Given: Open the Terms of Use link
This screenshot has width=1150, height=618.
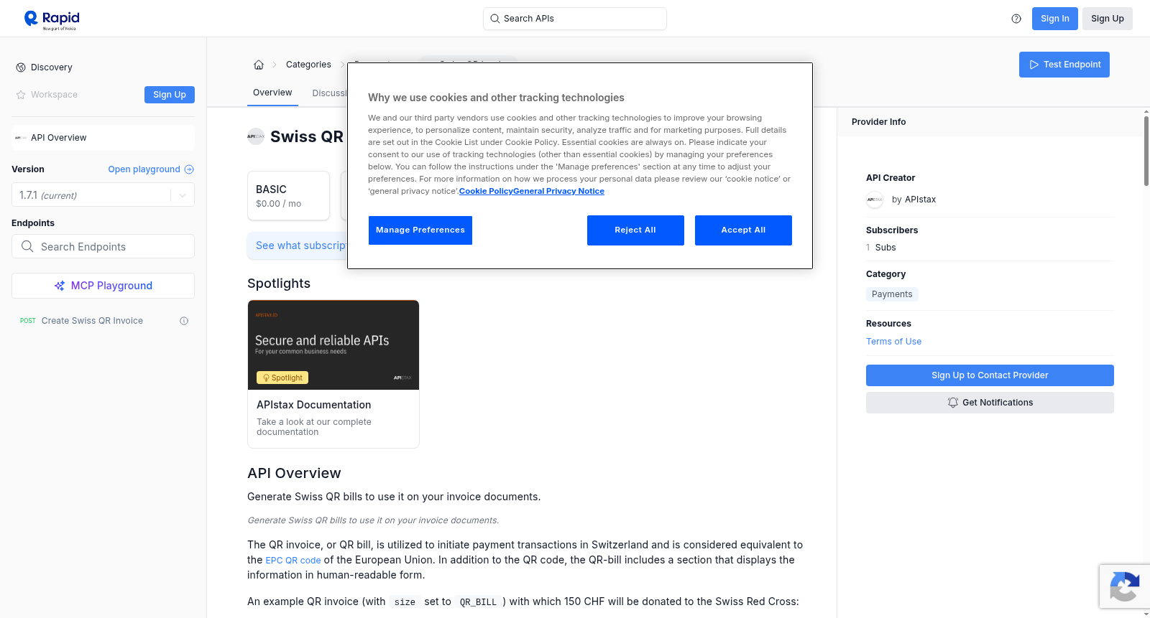Looking at the screenshot, I should [893, 342].
